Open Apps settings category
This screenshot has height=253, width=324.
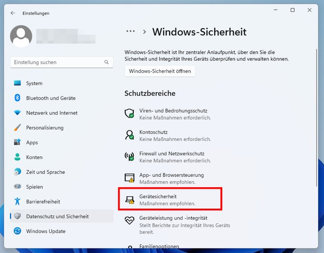coord(62,142)
